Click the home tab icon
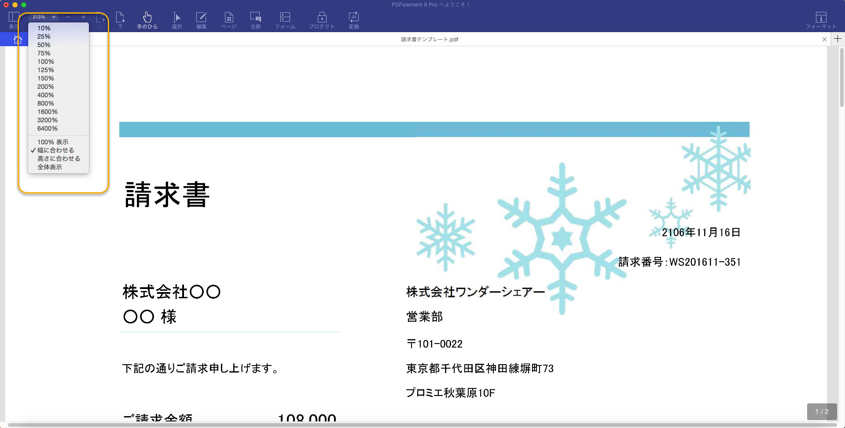Image resolution: width=845 pixels, height=428 pixels. 18,40
